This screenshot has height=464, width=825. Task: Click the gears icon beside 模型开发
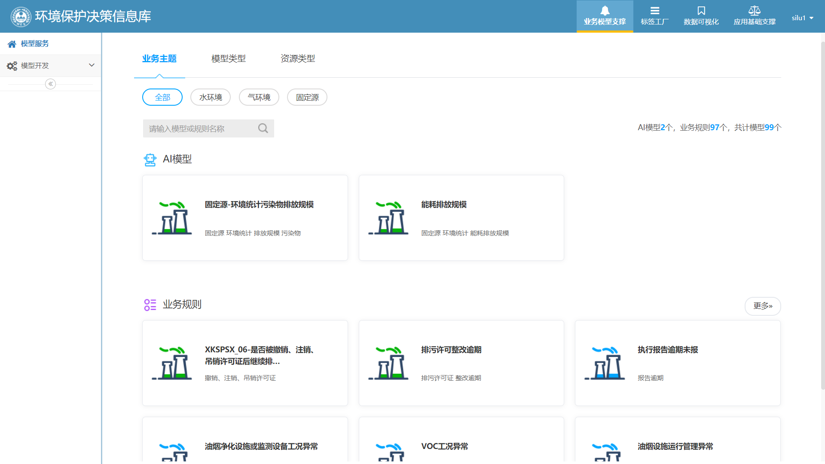12,66
